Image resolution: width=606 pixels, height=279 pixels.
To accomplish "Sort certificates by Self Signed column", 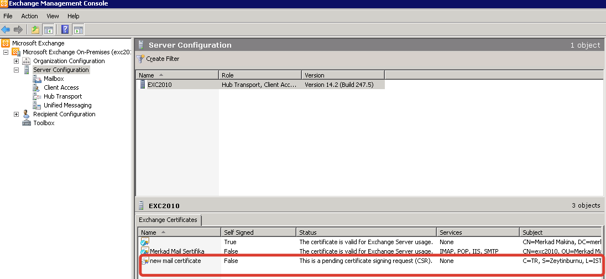I will 259,232.
